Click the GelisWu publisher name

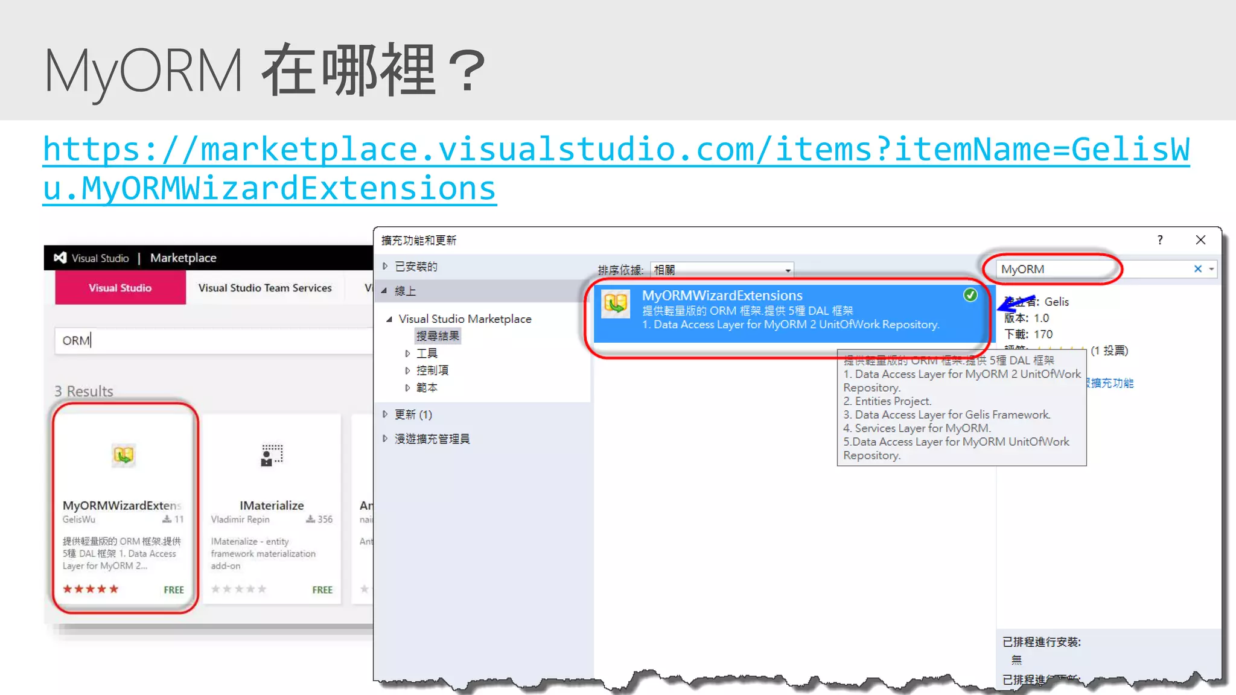79,519
